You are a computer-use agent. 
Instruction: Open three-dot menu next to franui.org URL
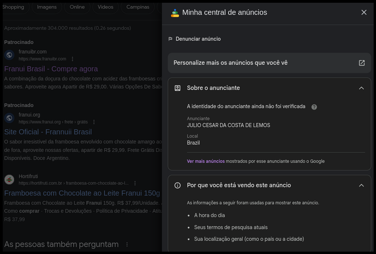point(94,122)
